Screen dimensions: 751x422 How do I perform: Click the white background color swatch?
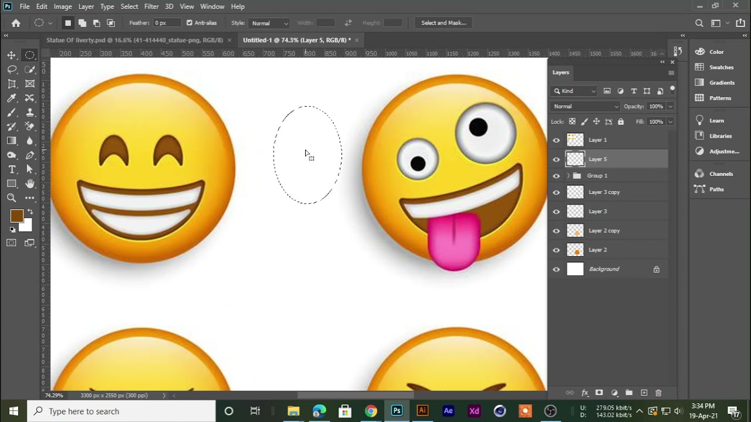click(26, 226)
